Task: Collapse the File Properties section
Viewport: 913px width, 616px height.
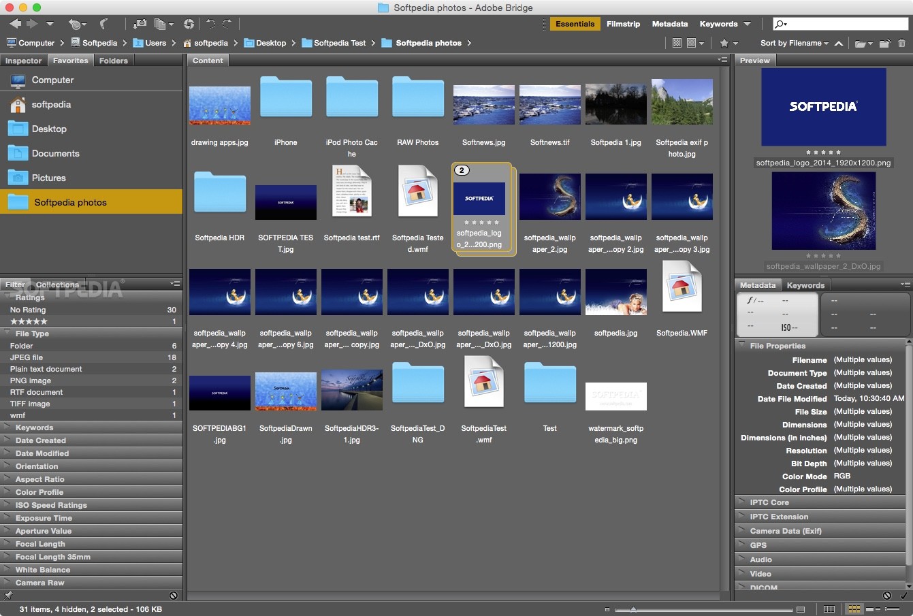Action: pyautogui.click(x=741, y=345)
